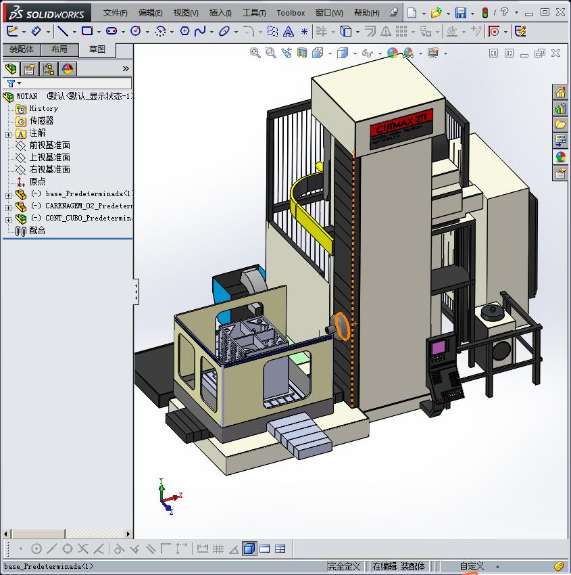Toggle the quadrant snap icon
571x575 pixels.
click(x=68, y=549)
